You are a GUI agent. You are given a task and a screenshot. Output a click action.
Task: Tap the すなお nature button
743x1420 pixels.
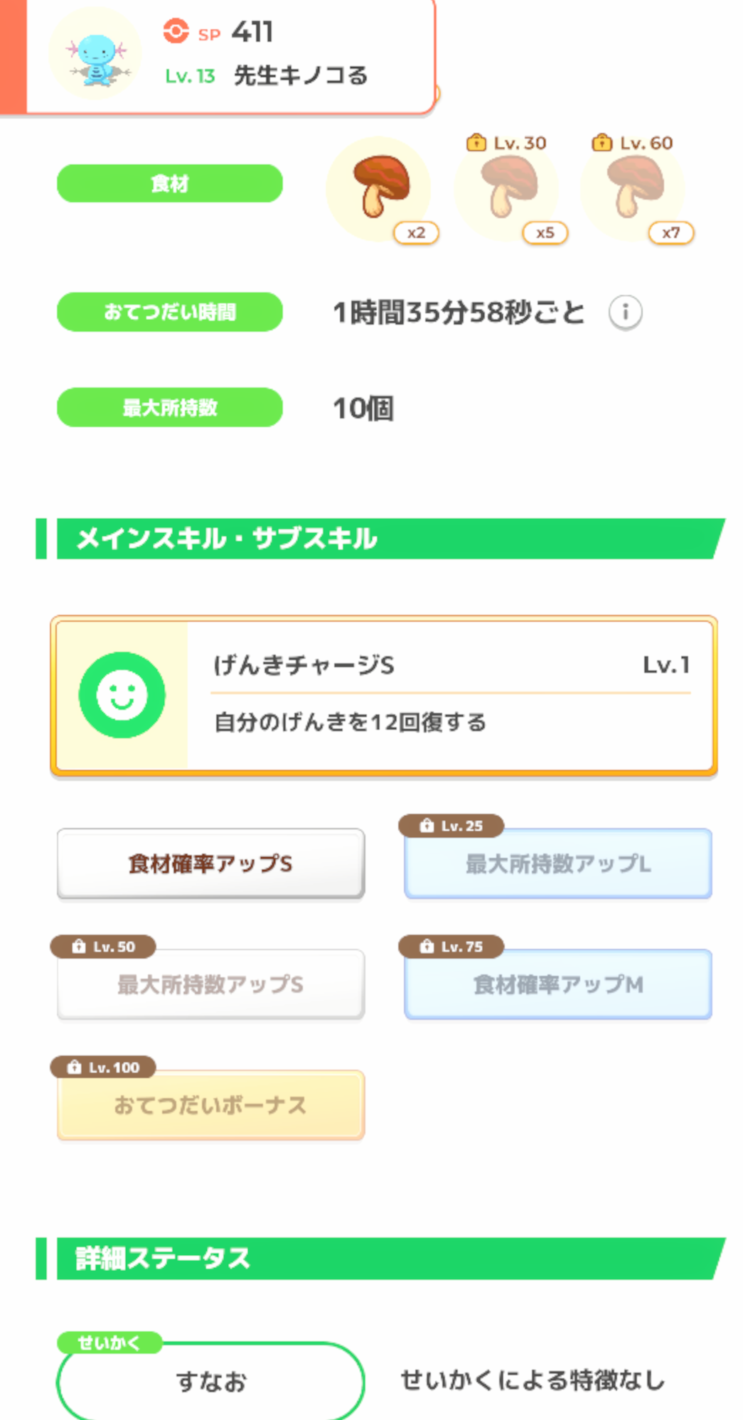tap(210, 1382)
